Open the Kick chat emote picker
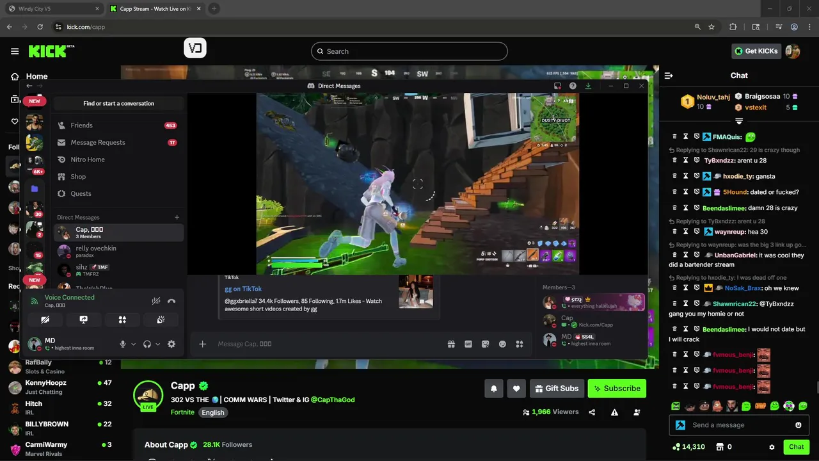The width and height of the screenshot is (819, 461). [x=799, y=425]
